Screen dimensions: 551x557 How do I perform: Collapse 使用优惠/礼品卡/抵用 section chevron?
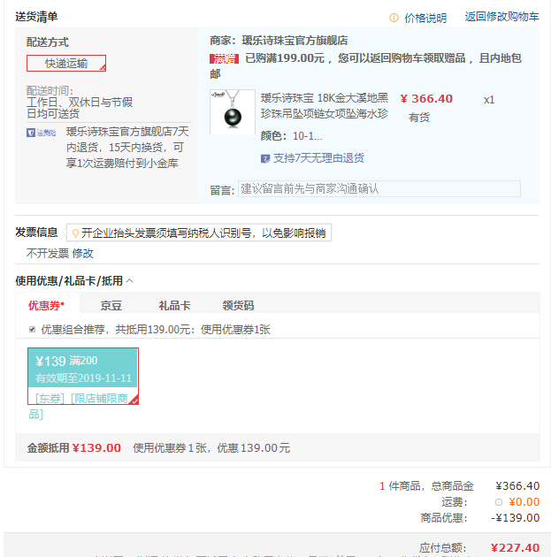130,280
